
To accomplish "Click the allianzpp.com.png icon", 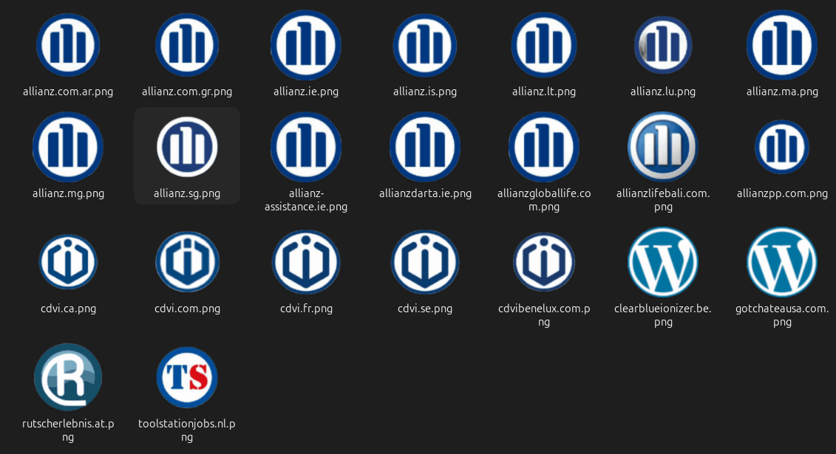I will pyautogui.click(x=782, y=147).
